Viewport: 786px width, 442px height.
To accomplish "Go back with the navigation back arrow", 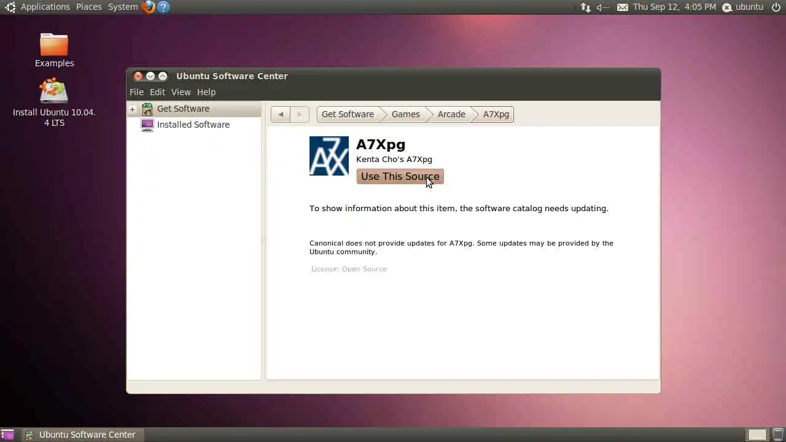I will [x=281, y=114].
